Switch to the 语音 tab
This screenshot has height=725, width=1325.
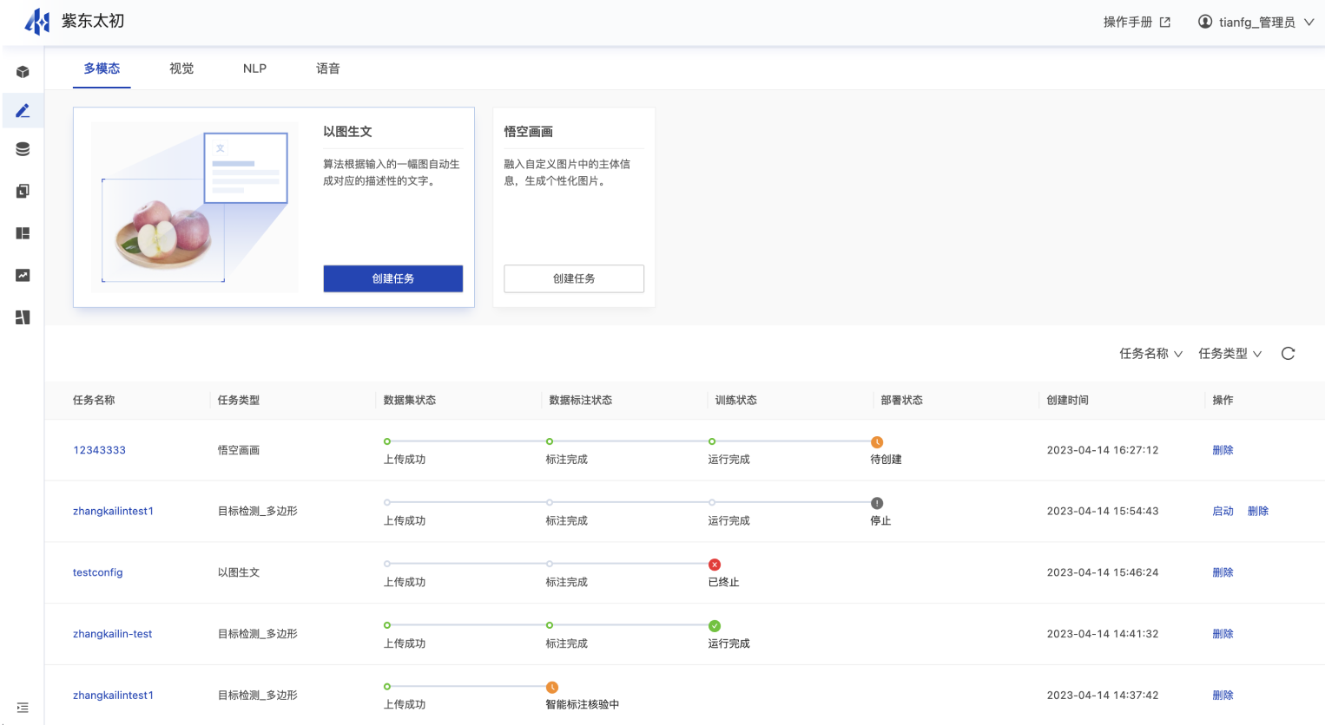pyautogui.click(x=328, y=69)
